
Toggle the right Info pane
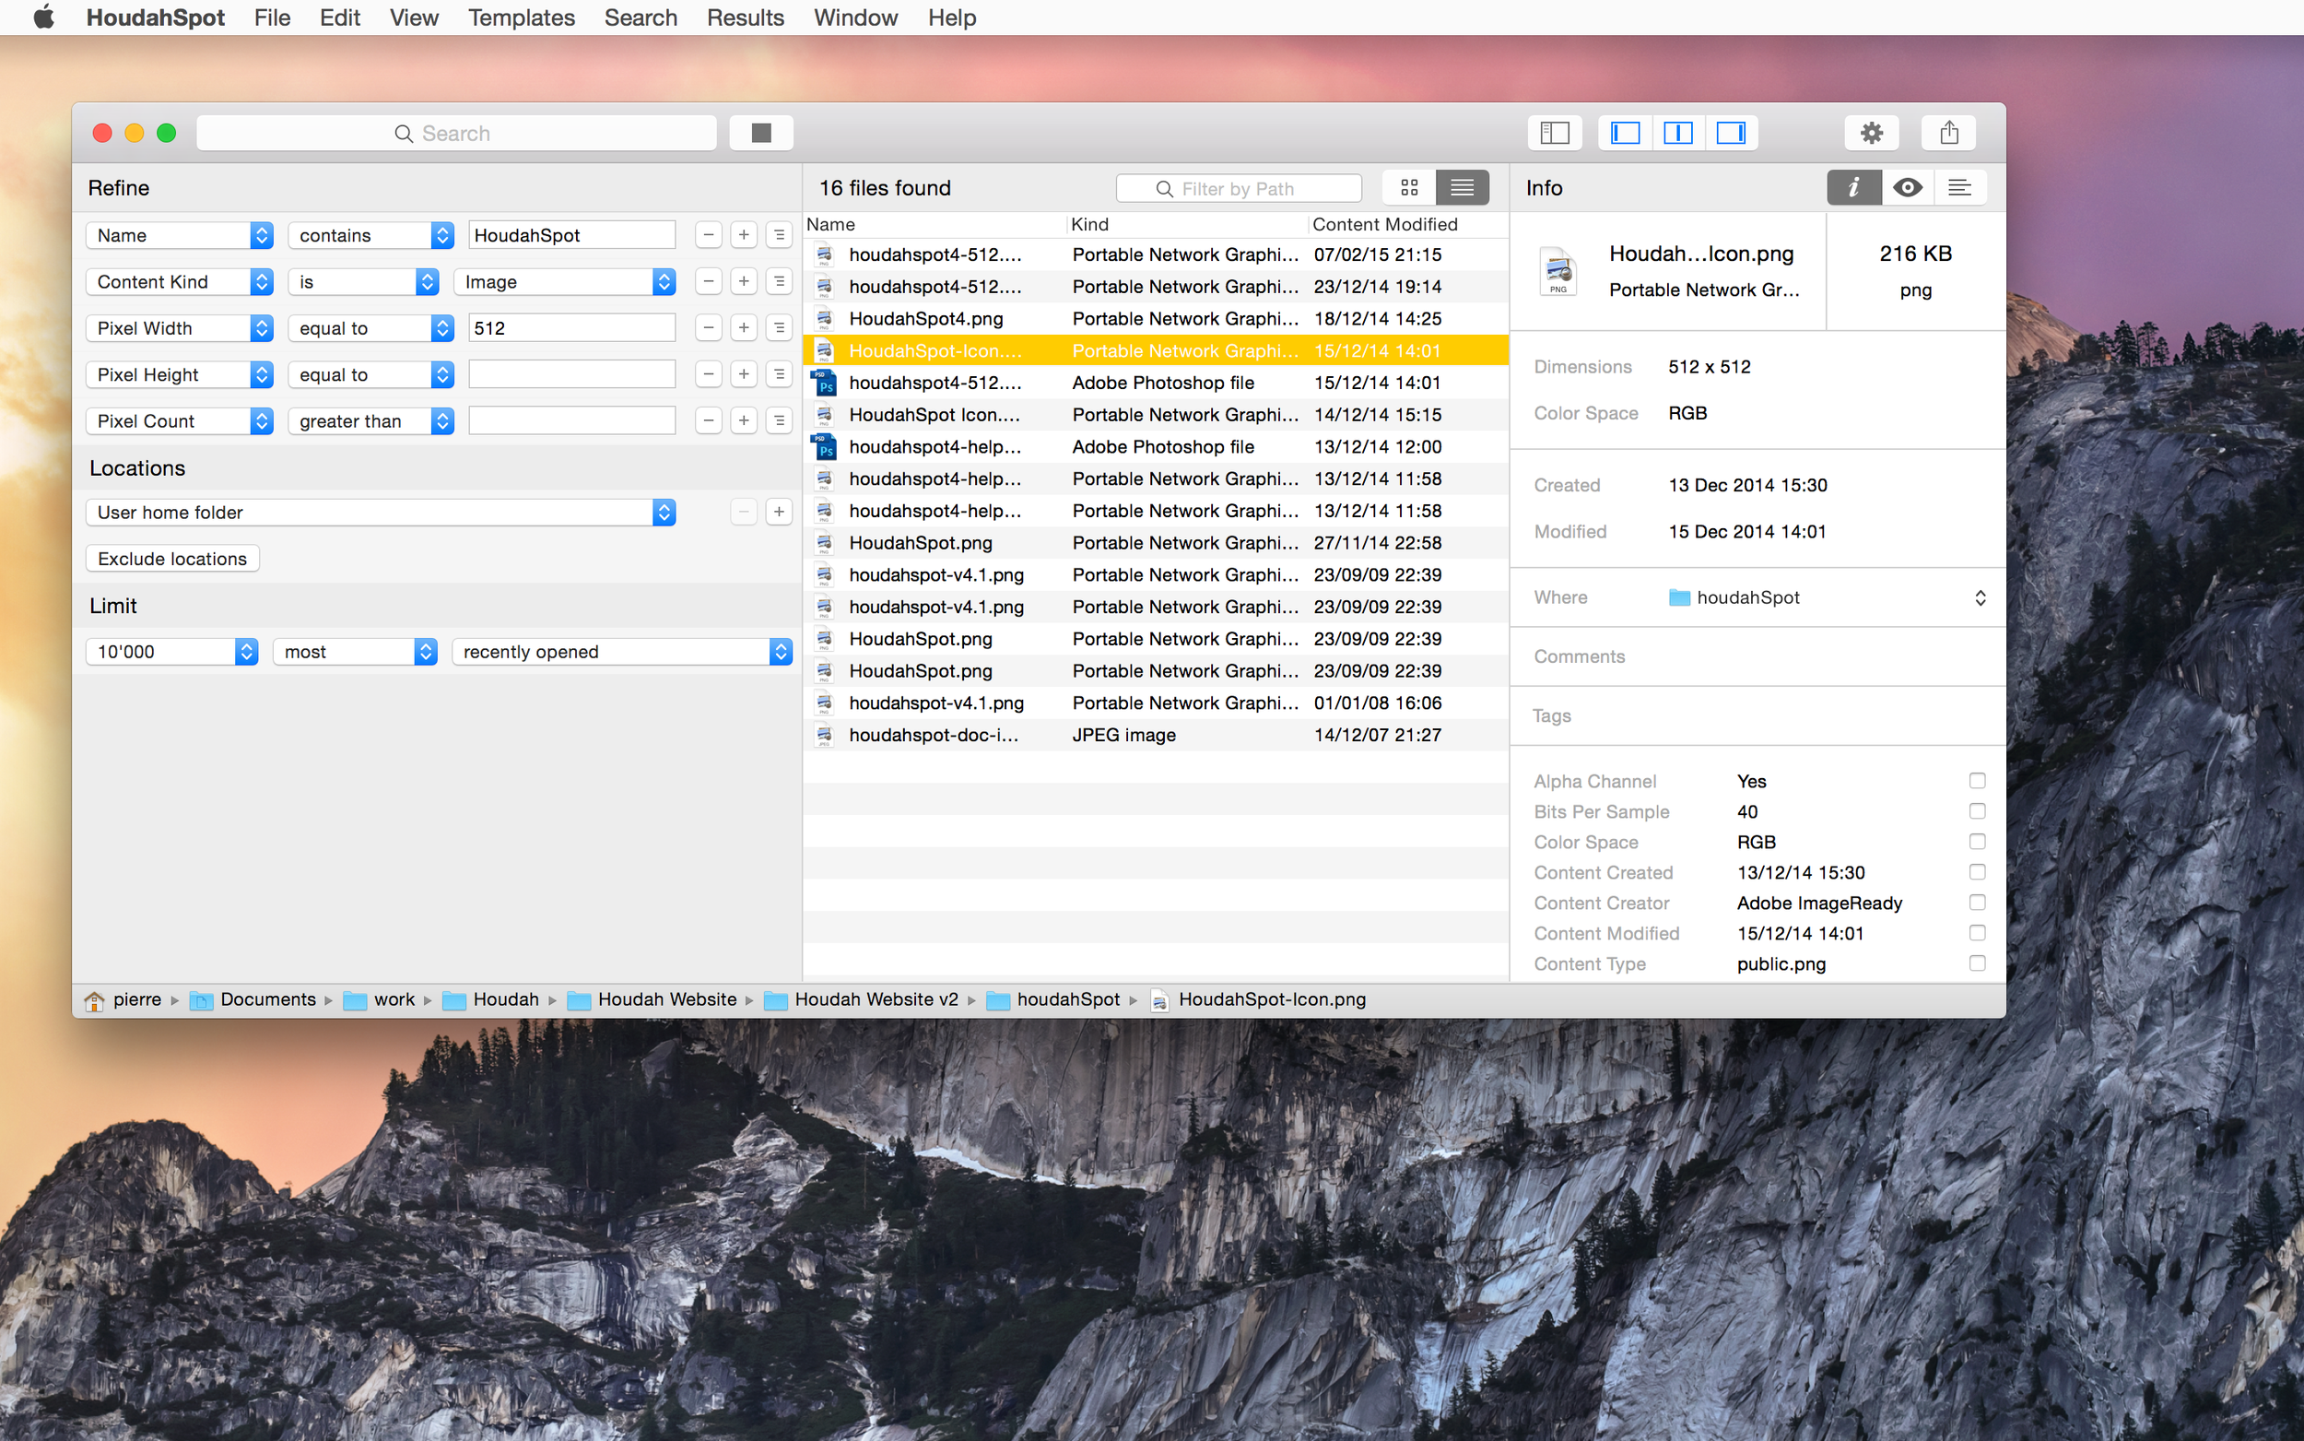[x=1730, y=133]
